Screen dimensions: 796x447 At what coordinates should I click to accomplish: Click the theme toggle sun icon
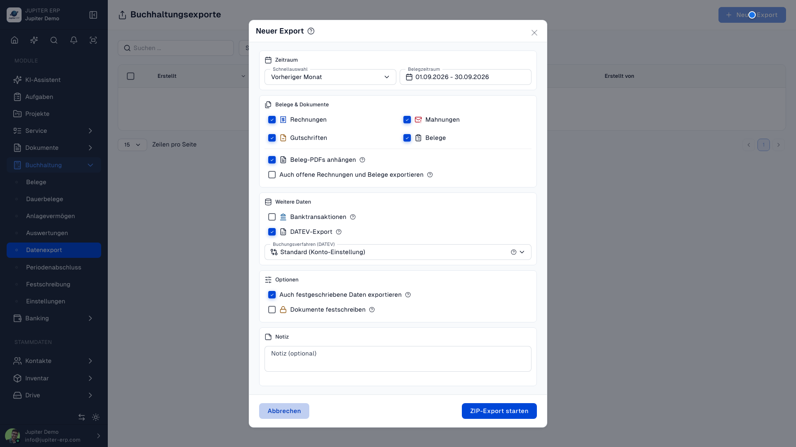[96, 417]
